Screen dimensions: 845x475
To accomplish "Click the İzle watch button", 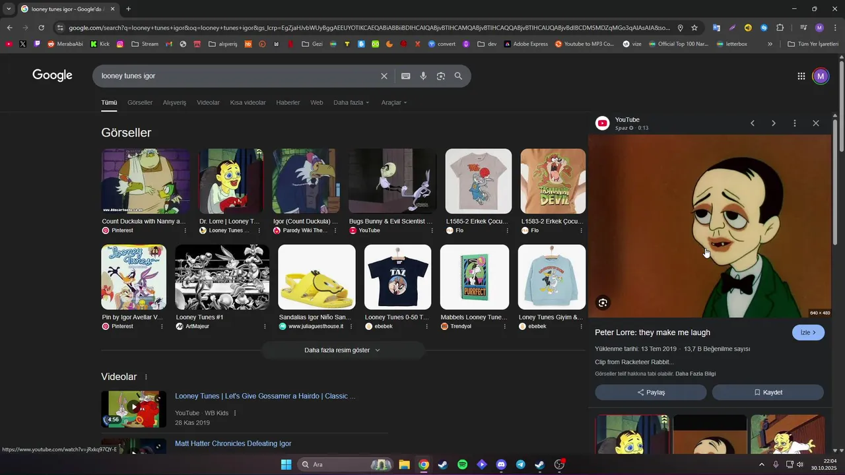I will [x=808, y=332].
